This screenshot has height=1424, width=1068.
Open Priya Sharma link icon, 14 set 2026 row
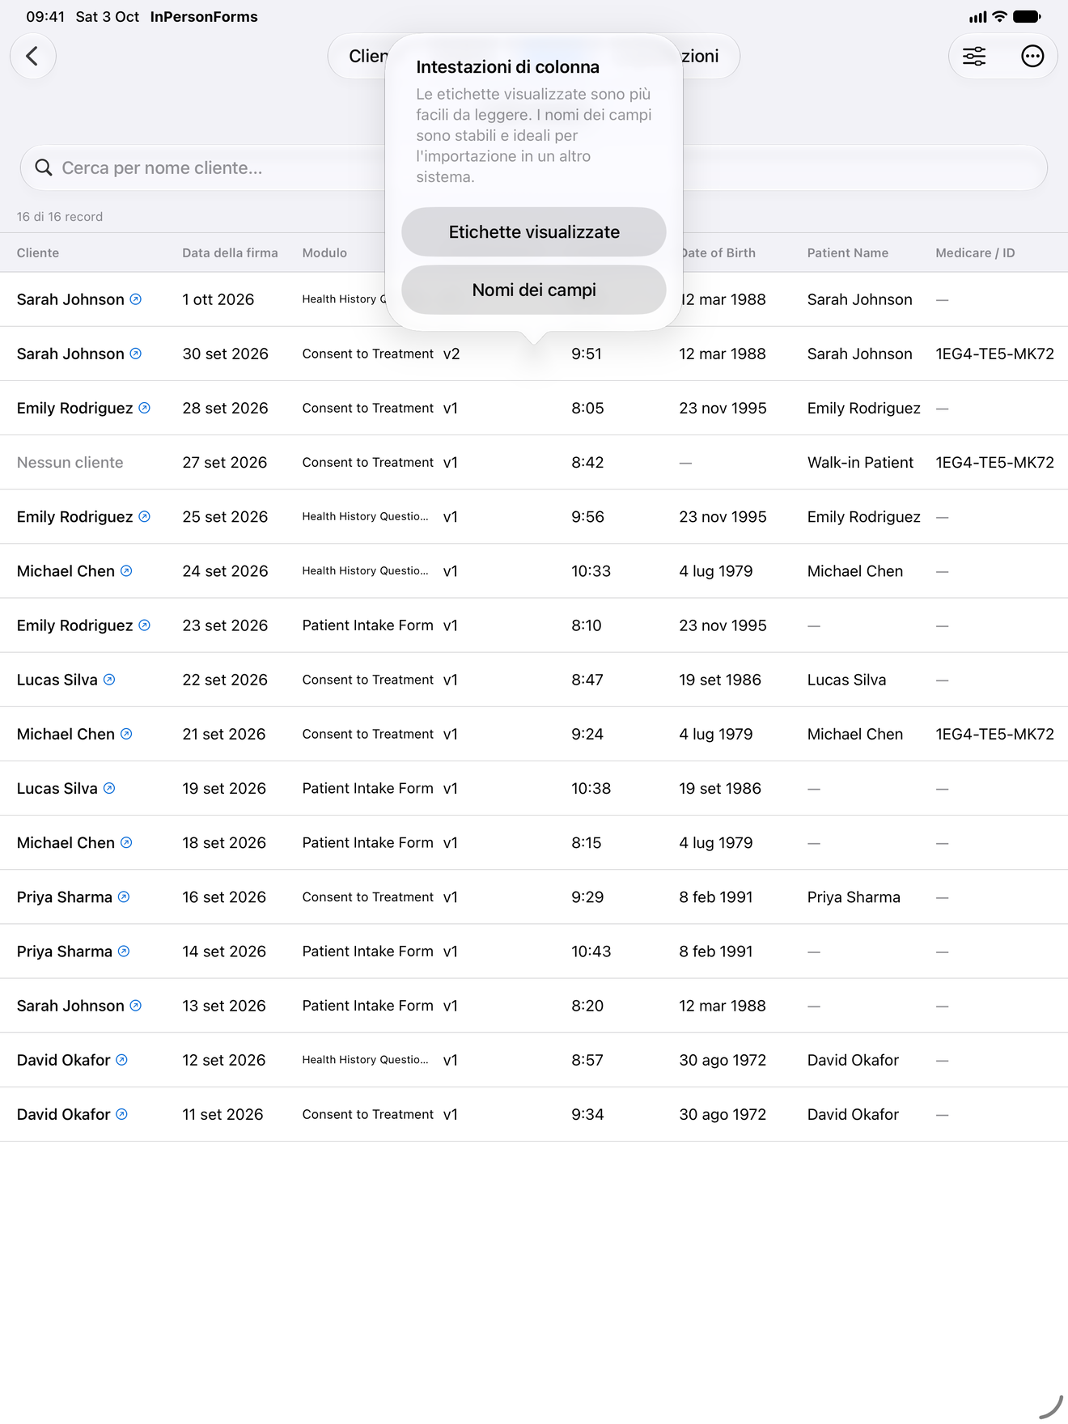[x=124, y=951]
